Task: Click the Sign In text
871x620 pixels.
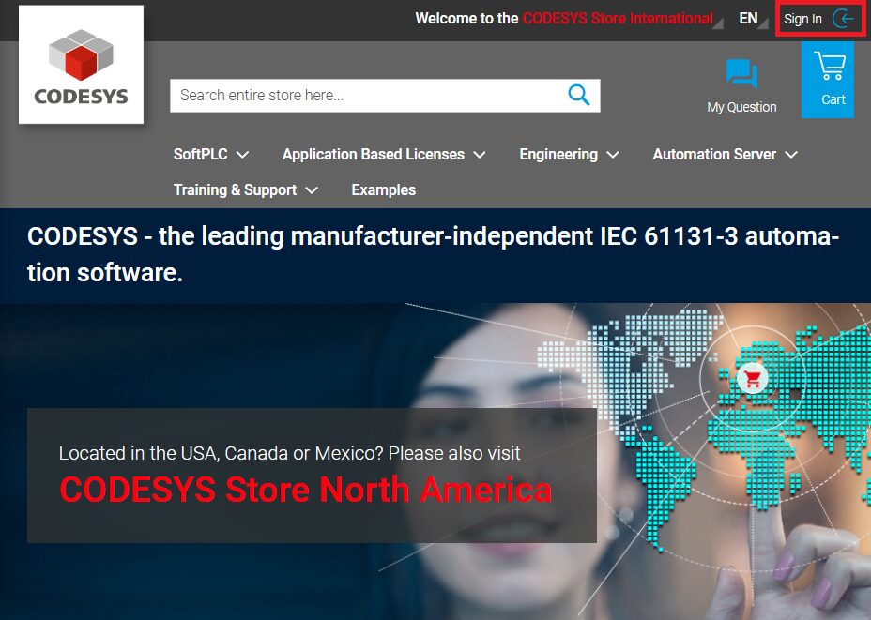Action: click(x=802, y=19)
